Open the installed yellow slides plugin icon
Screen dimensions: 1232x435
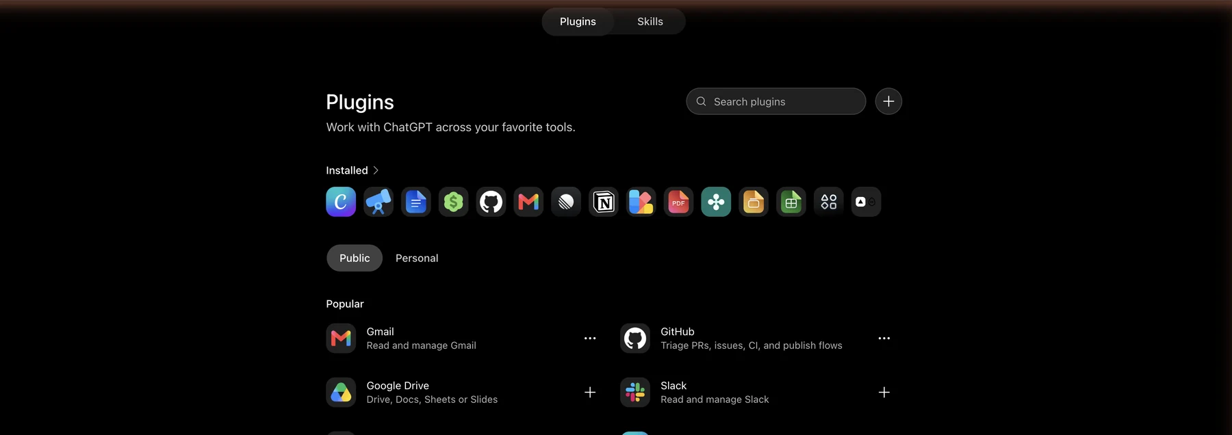754,202
